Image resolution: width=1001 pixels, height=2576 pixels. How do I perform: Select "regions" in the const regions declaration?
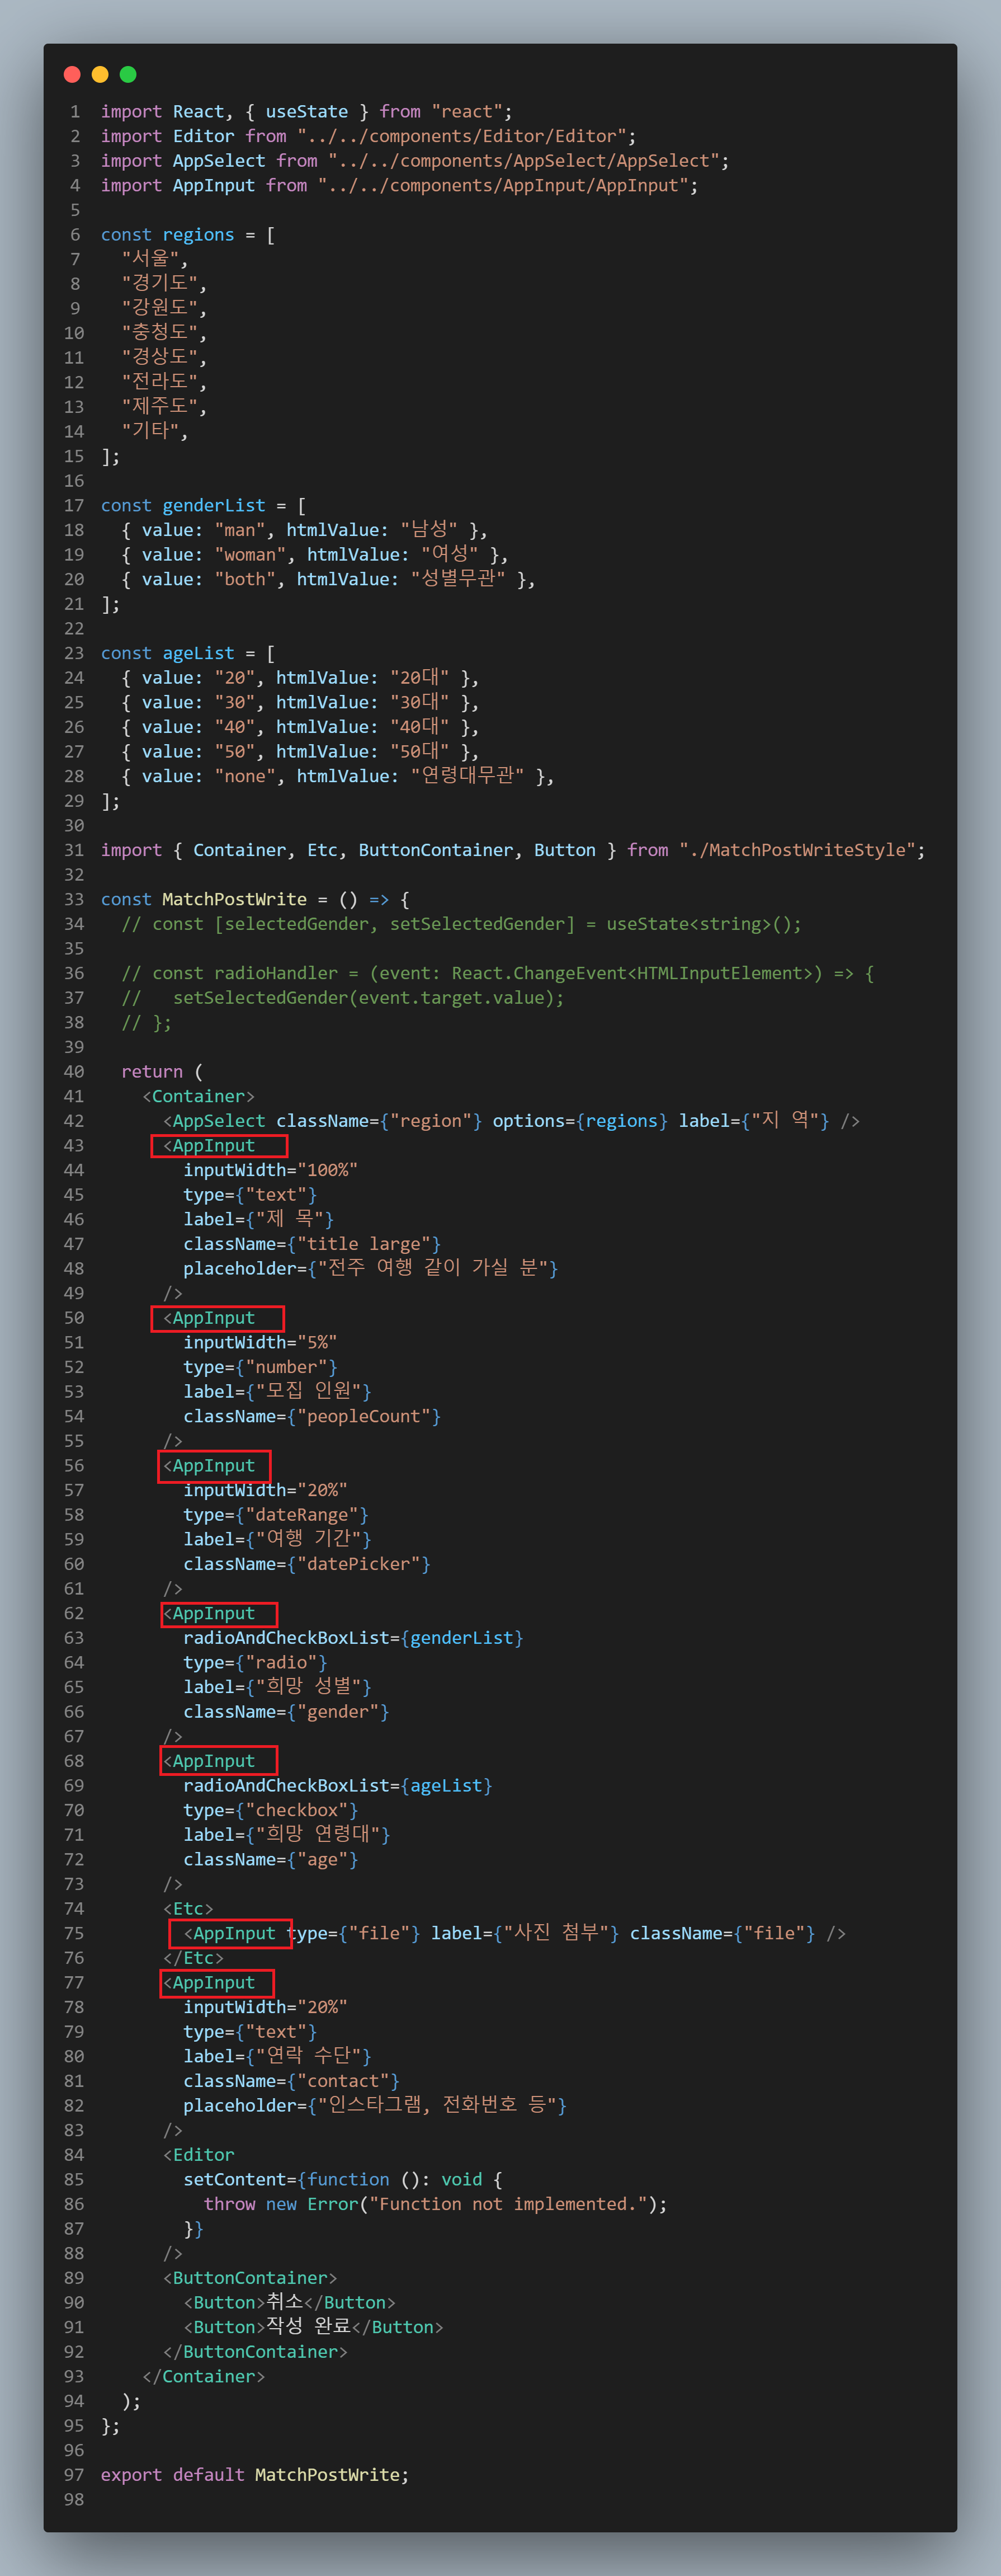(199, 235)
